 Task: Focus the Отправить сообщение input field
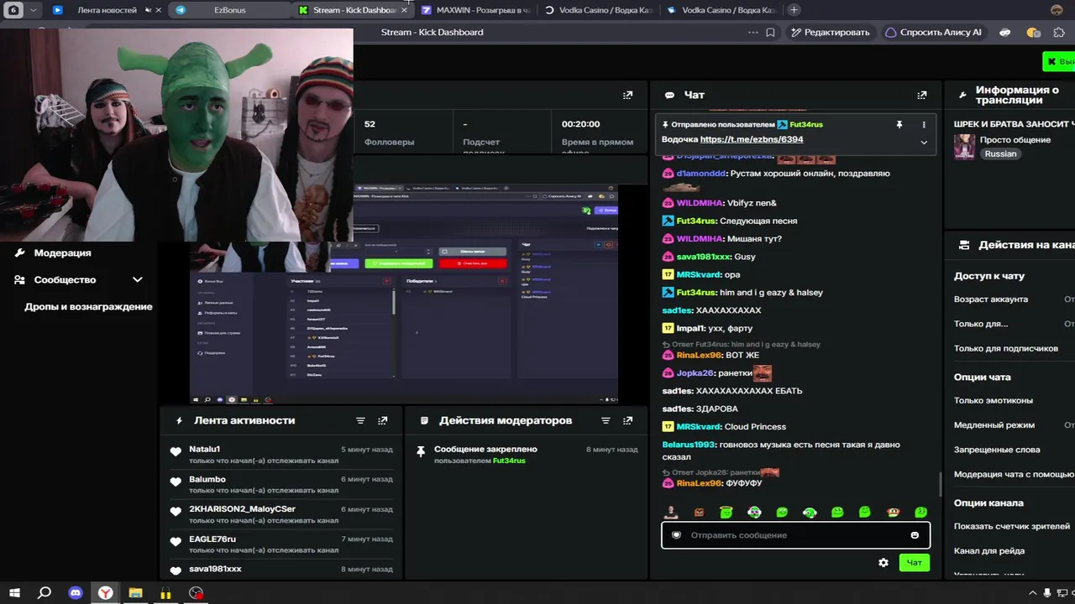(795, 535)
